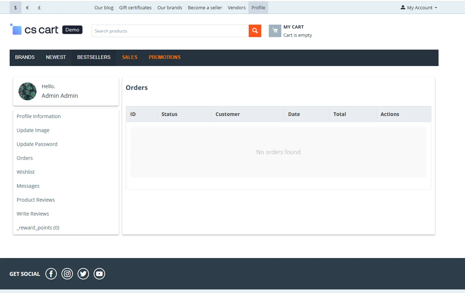Open the YouTube social icon
The image size is (465, 293).
[99, 274]
